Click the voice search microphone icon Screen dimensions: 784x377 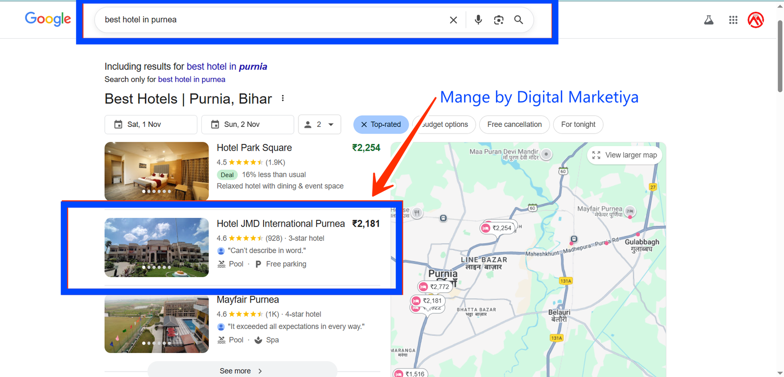click(x=478, y=20)
